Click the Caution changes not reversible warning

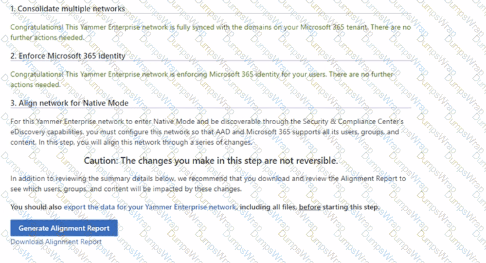pyautogui.click(x=211, y=161)
